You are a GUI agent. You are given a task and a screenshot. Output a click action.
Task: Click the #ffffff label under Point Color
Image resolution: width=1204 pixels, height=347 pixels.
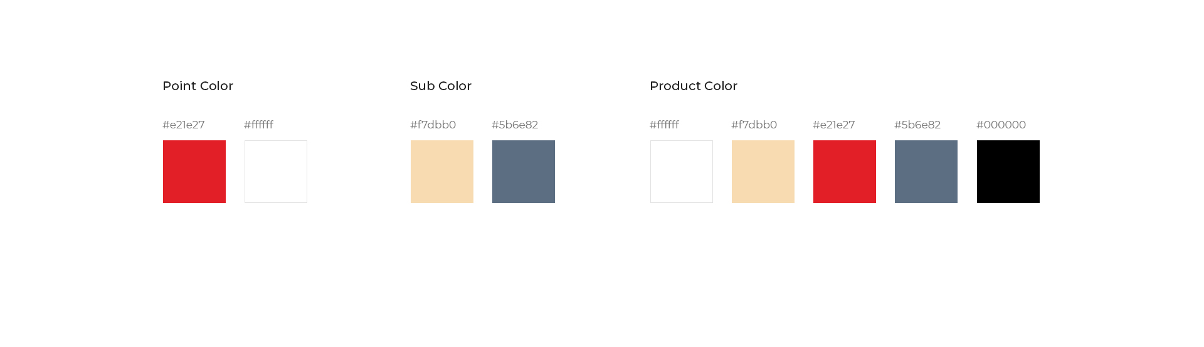(258, 125)
